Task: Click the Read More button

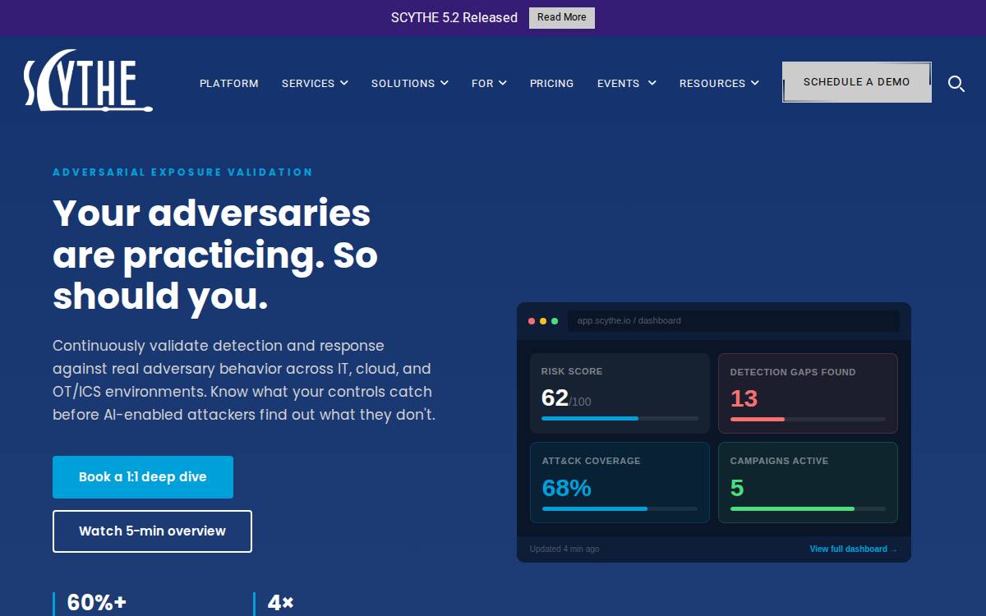Action: pyautogui.click(x=562, y=17)
